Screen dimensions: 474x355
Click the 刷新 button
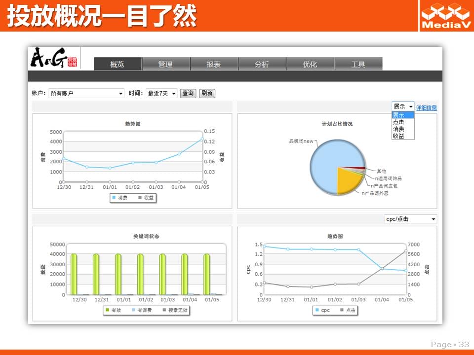tap(207, 93)
